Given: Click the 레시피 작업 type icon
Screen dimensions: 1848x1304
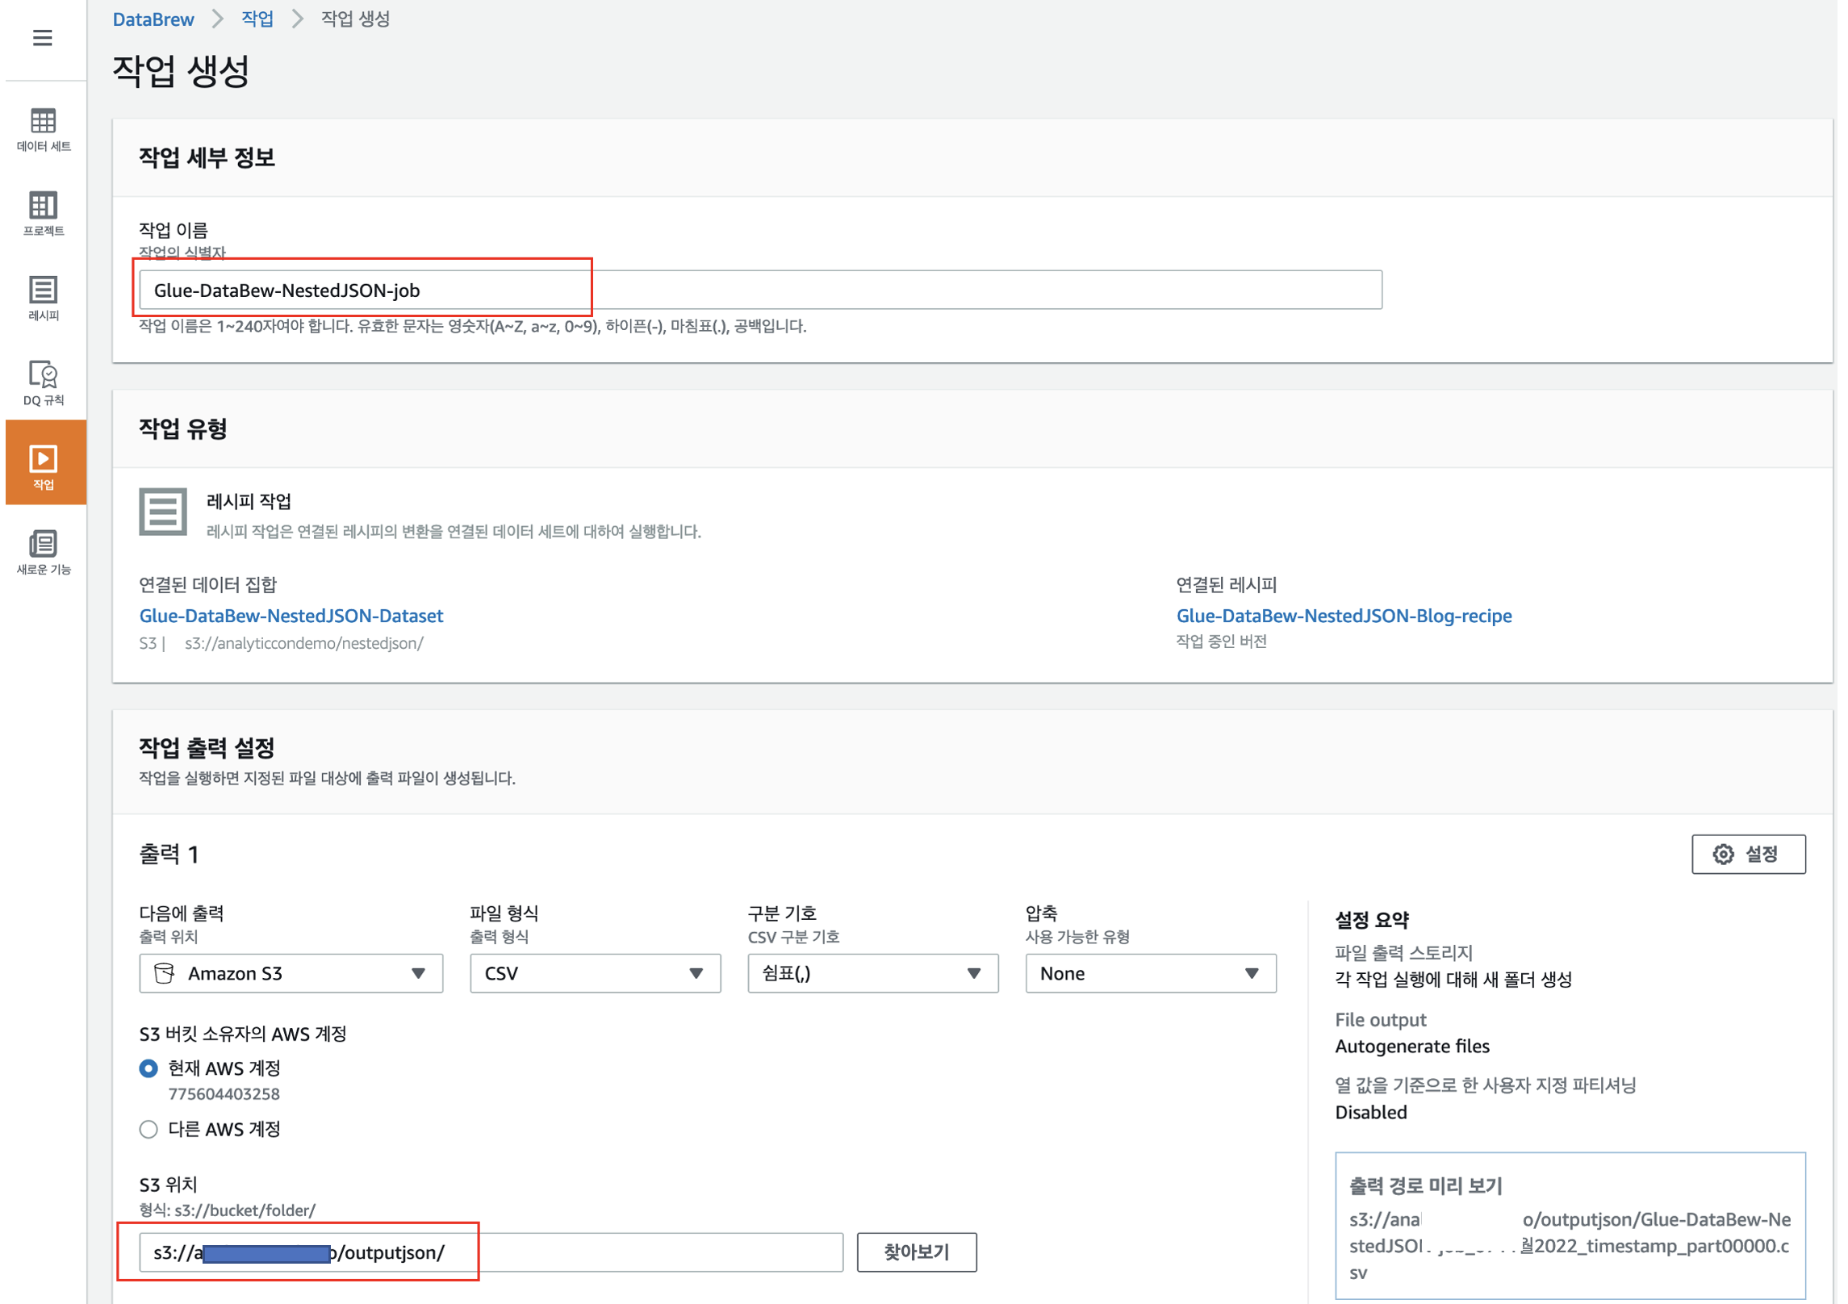Looking at the screenshot, I should [163, 512].
